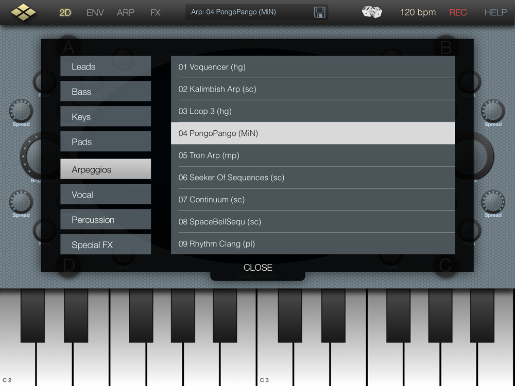
Task: Play the C 2 piano key
Action: [18, 364]
